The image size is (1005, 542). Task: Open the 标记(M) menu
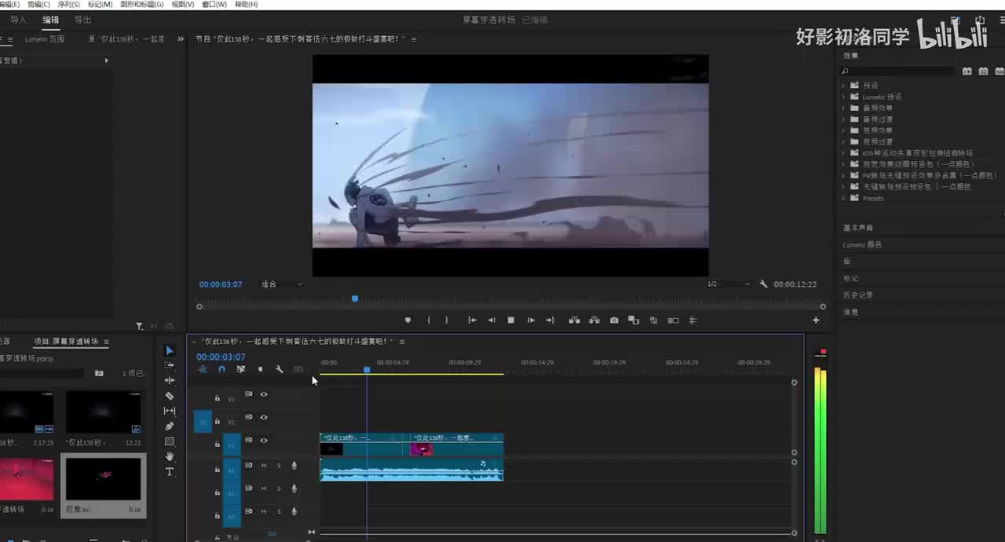point(100,5)
